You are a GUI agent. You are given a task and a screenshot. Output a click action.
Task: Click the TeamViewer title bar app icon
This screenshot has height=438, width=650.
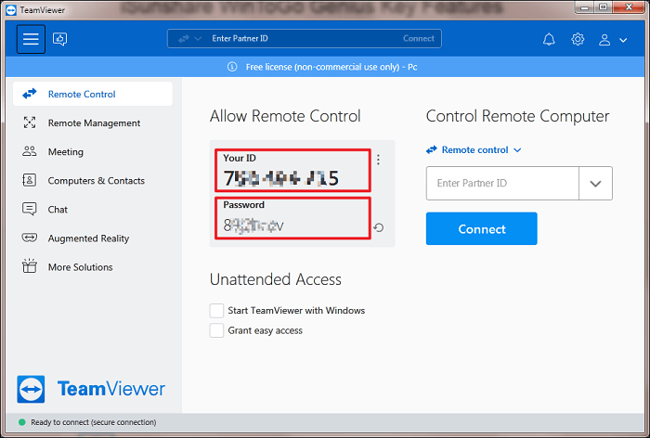(11, 9)
